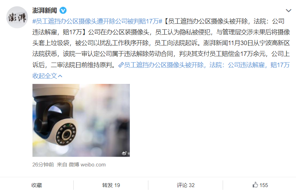This screenshot has height=193, width=296.
Task: Click the 澎湃新闻 account name
Action: click(45, 10)
